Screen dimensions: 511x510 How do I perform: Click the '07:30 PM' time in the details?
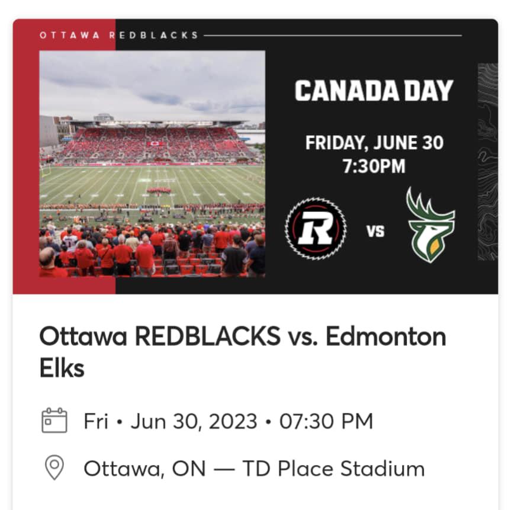coord(326,421)
